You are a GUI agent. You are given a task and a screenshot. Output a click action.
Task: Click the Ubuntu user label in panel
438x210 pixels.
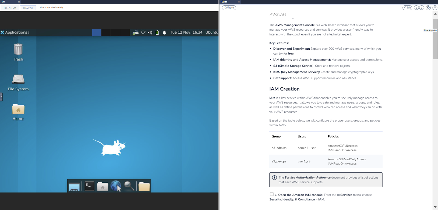point(212,32)
